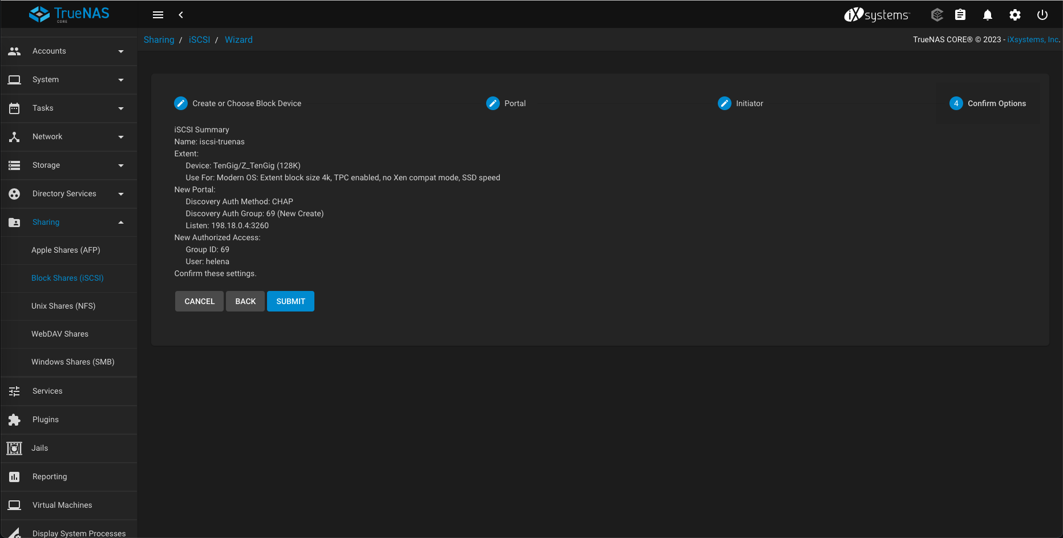Open Windows Shares (SMB) menu item
The image size is (1063, 538).
[73, 362]
